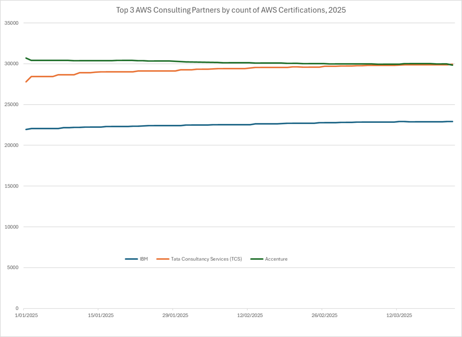Click the 1/01/2025 axis label
462x337 pixels.
tap(26, 315)
